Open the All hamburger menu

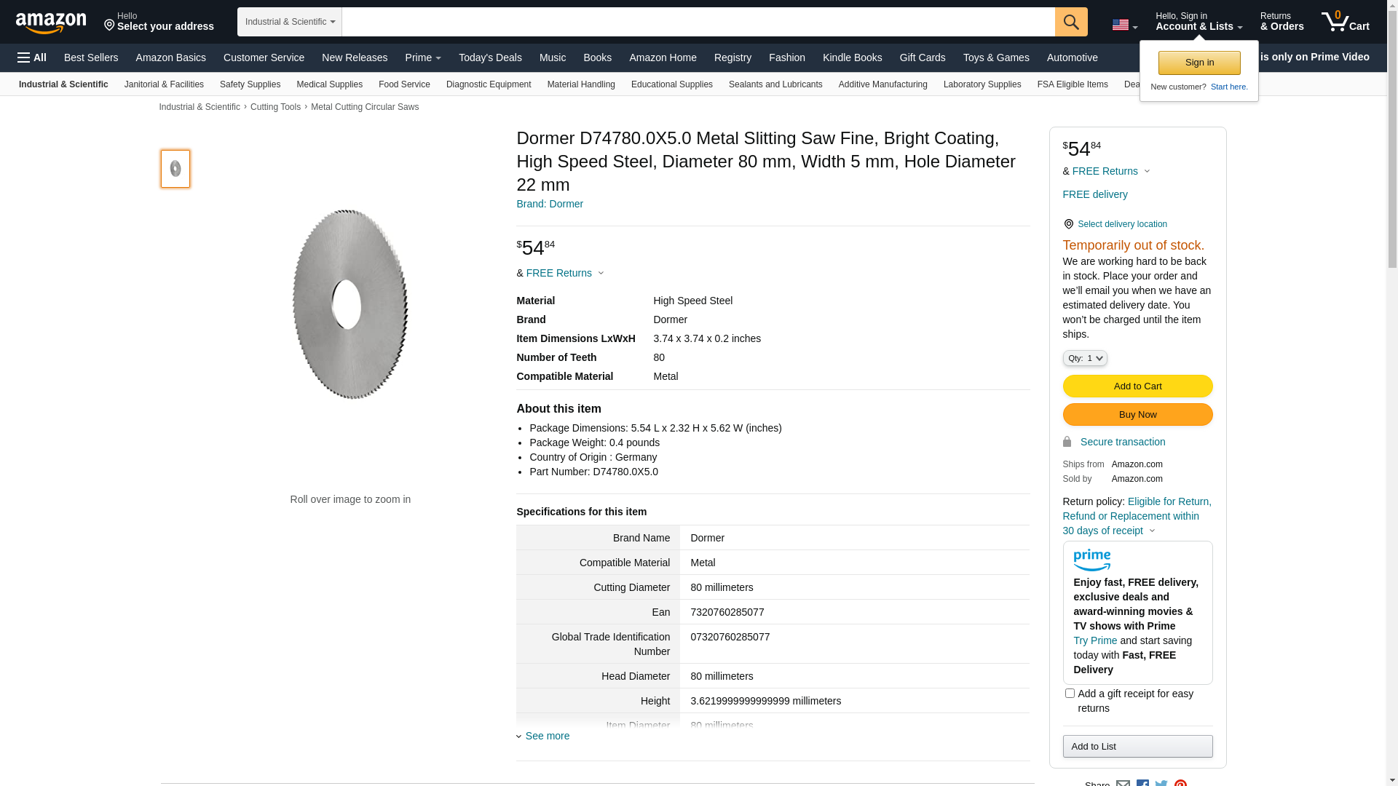(x=32, y=57)
